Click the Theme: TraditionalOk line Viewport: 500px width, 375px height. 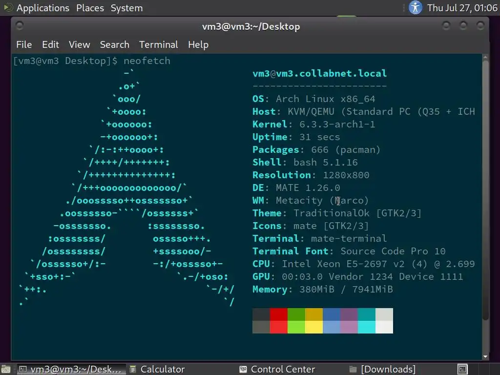click(x=337, y=213)
